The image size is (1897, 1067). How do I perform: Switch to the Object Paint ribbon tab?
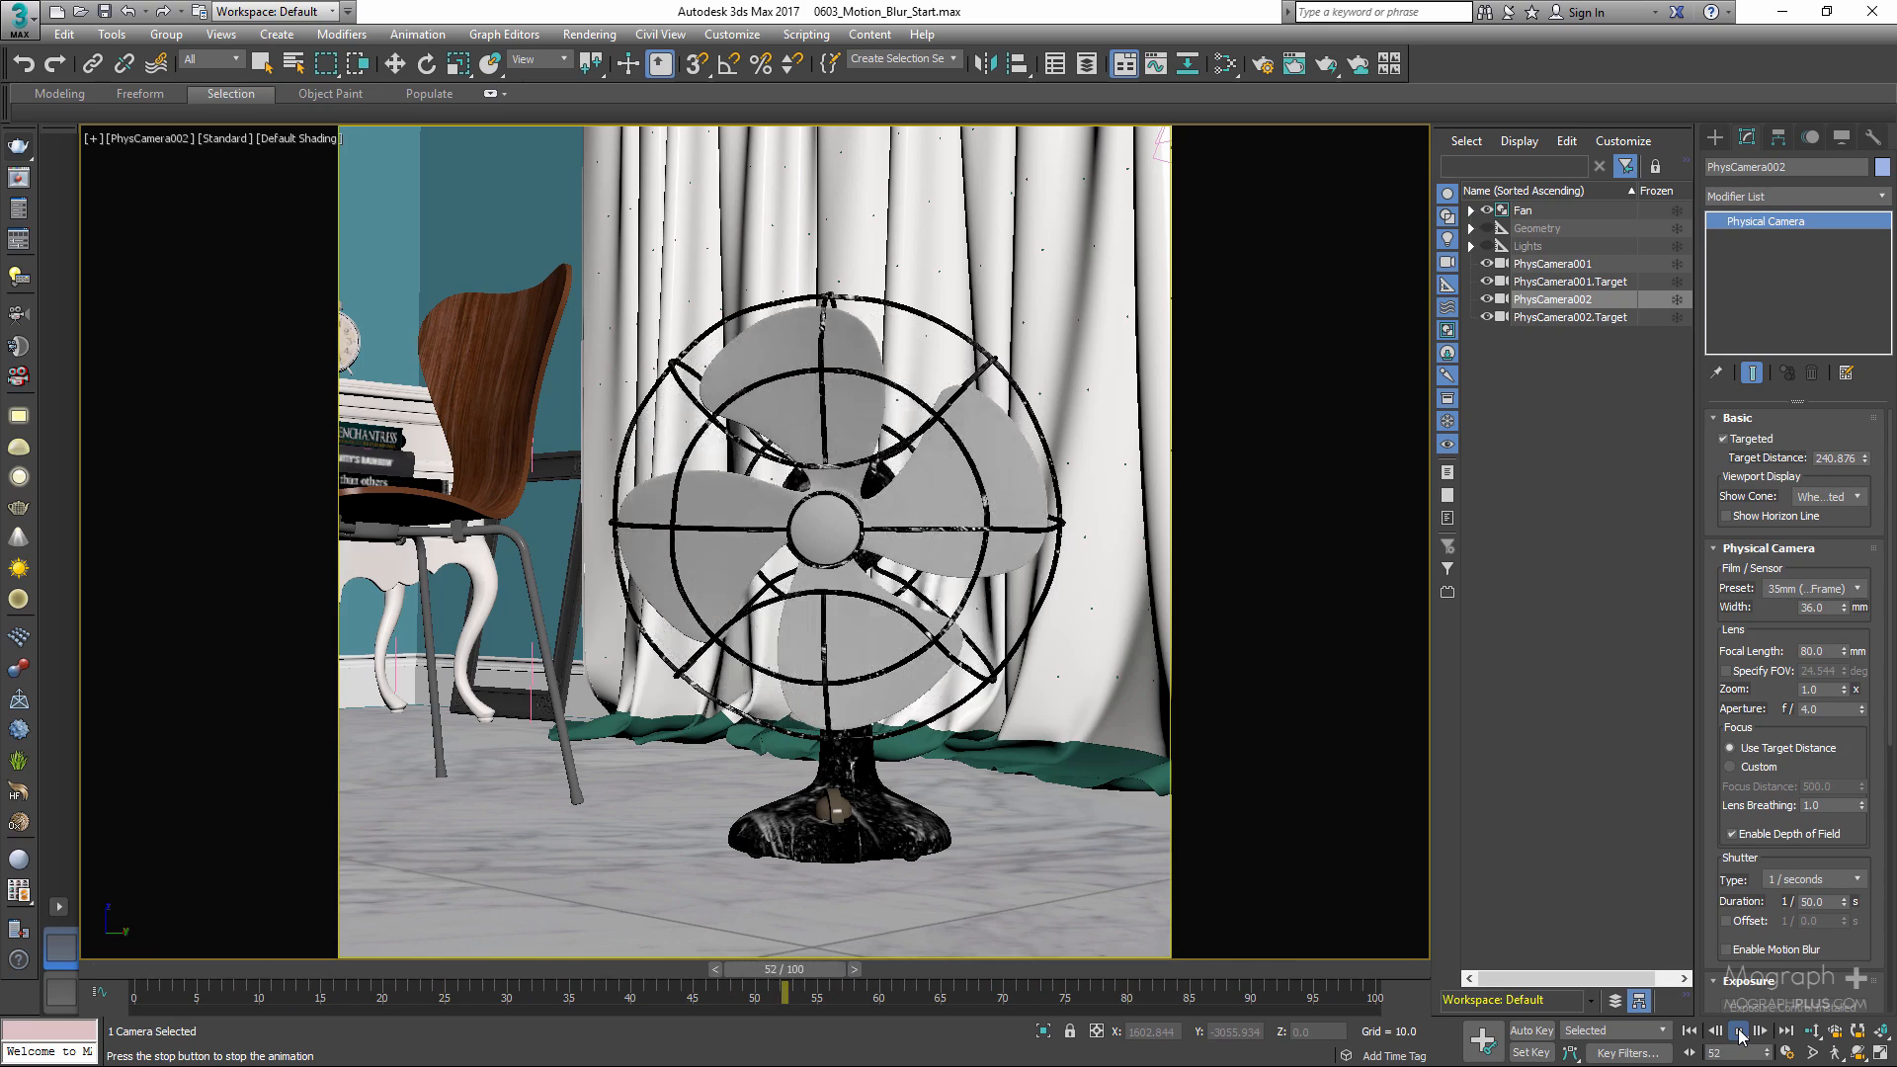330,94
